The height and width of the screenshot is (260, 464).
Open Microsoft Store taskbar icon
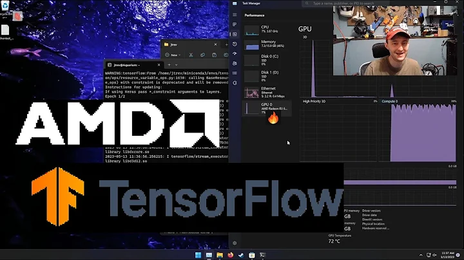tap(252, 255)
